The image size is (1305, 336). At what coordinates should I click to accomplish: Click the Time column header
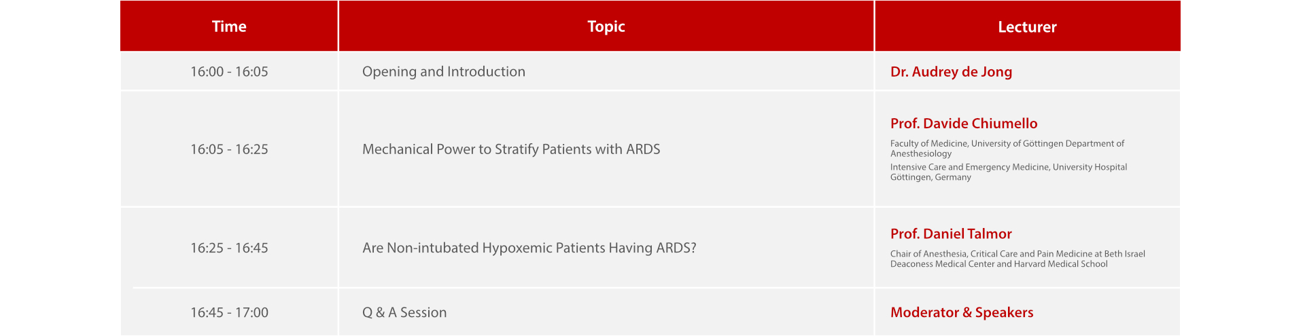tap(229, 26)
